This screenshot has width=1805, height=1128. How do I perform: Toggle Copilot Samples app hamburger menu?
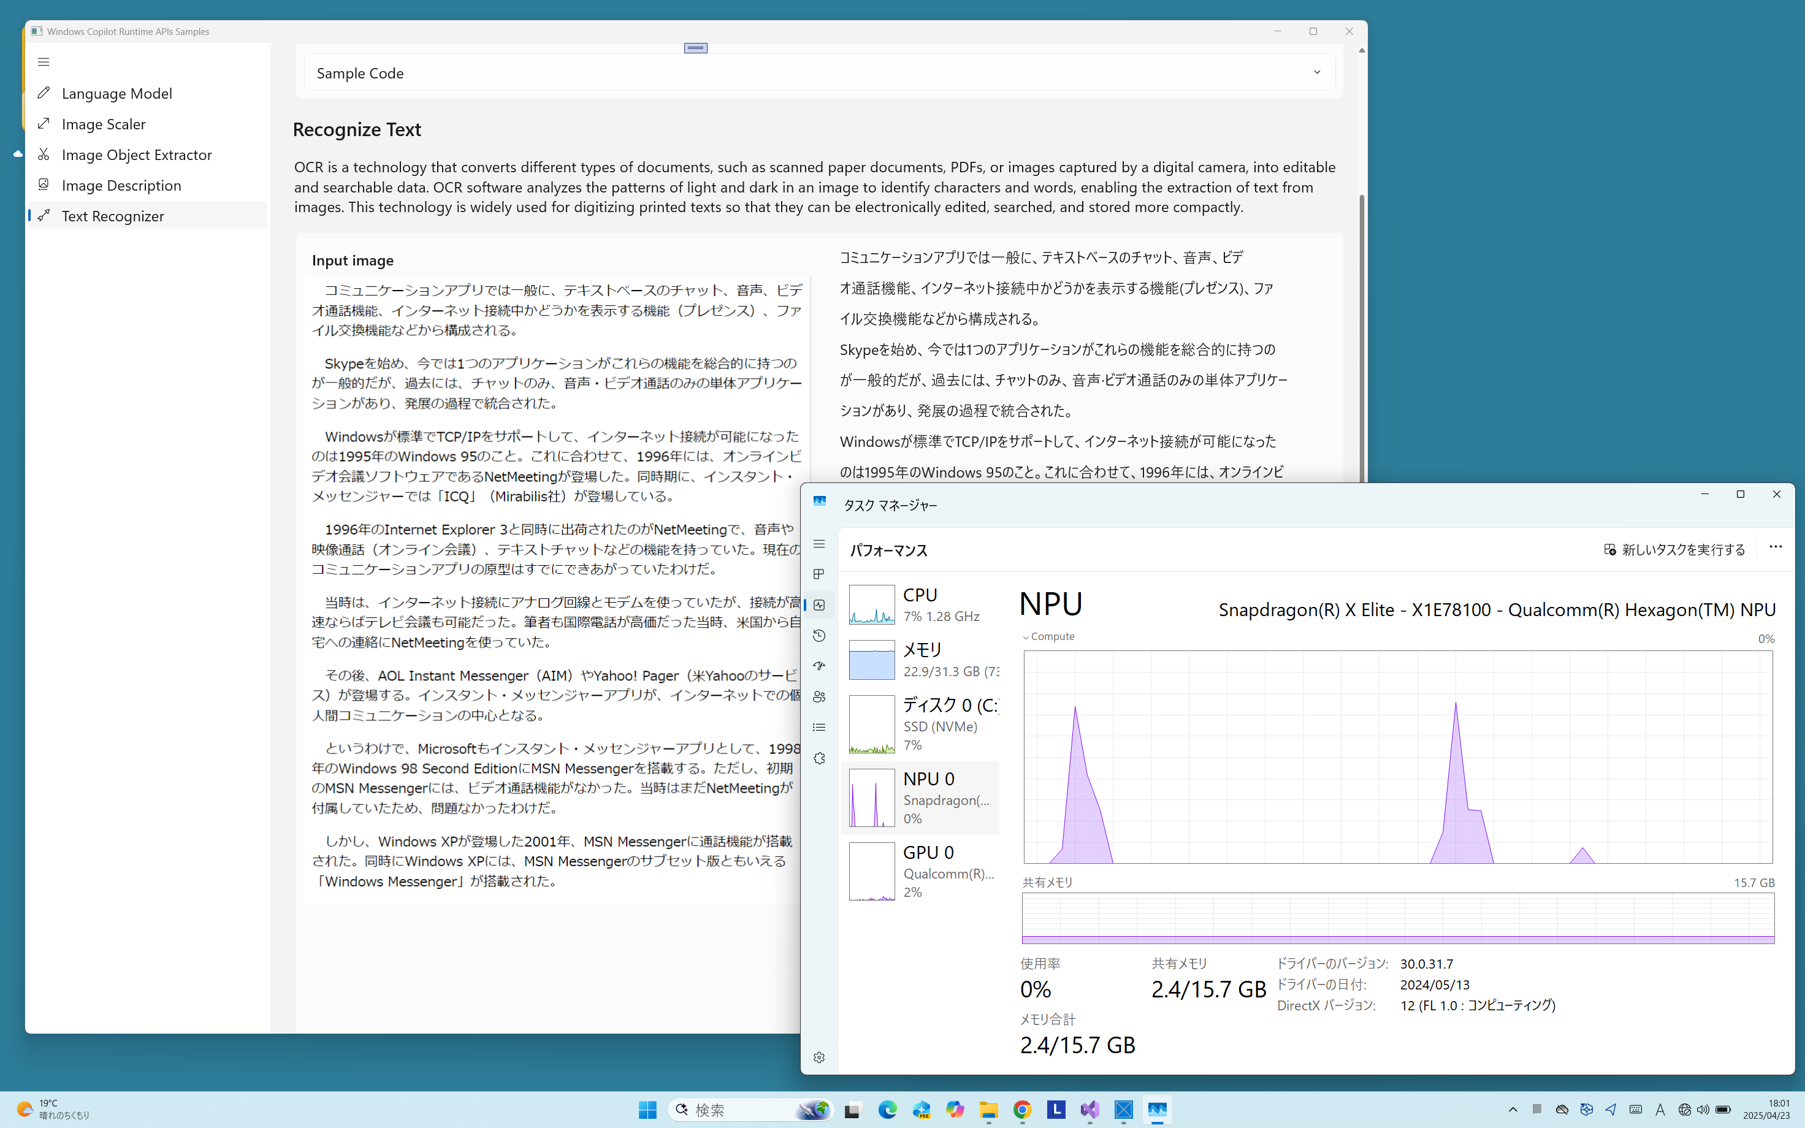coord(44,62)
